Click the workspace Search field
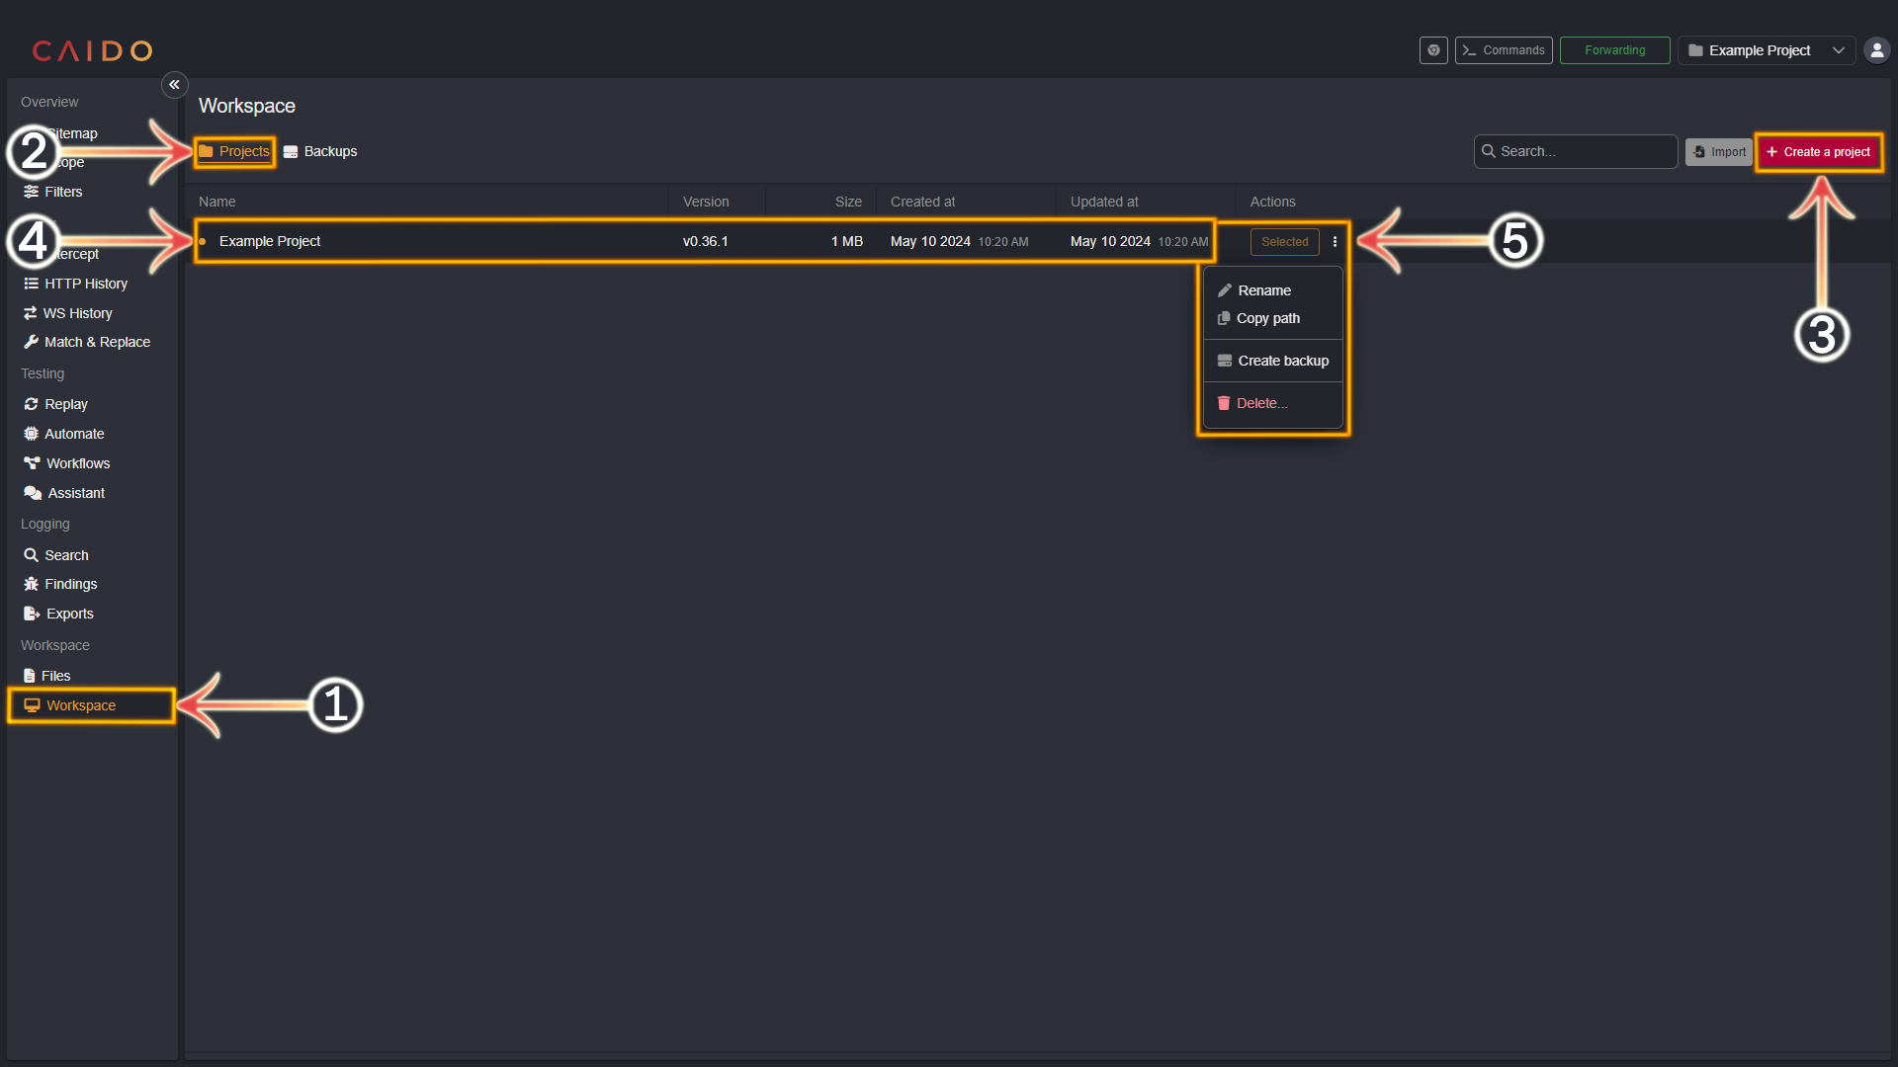This screenshot has height=1067, width=1898. point(1576,151)
